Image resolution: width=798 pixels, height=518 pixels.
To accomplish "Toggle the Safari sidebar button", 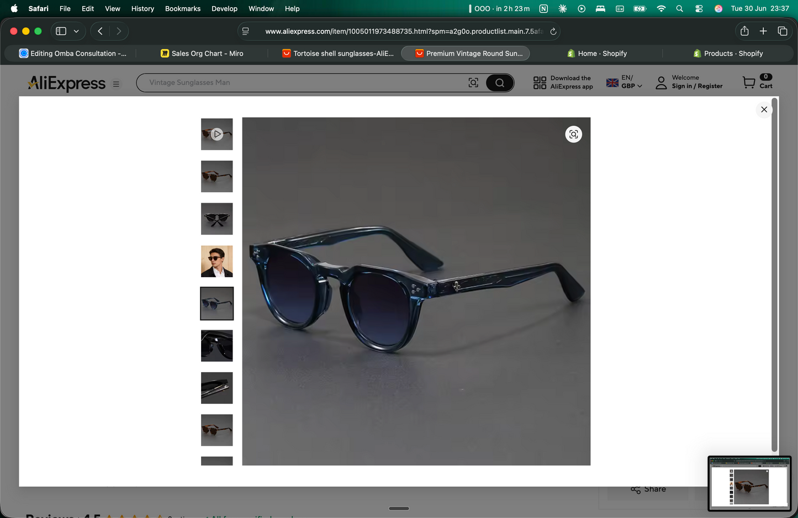I will [61, 31].
